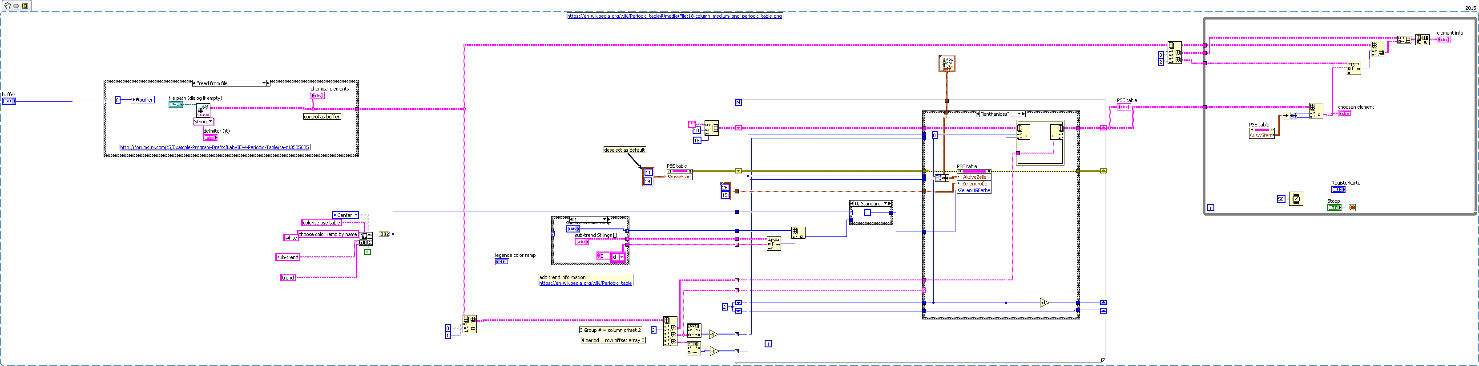Click the Run arrow in the toolbar
The width and height of the screenshot is (1479, 366).
(x=16, y=6)
